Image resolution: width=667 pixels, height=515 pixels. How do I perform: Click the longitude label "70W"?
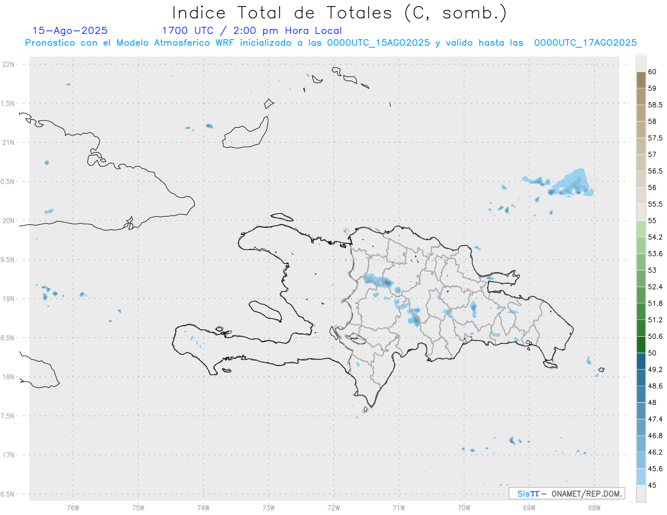point(464,507)
